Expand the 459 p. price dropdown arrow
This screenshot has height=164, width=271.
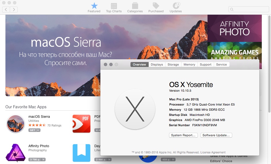point(173,159)
